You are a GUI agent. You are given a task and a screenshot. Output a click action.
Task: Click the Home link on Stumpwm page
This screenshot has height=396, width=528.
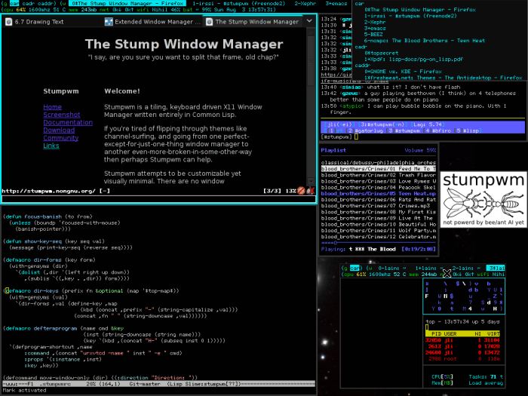pyautogui.click(x=52, y=107)
